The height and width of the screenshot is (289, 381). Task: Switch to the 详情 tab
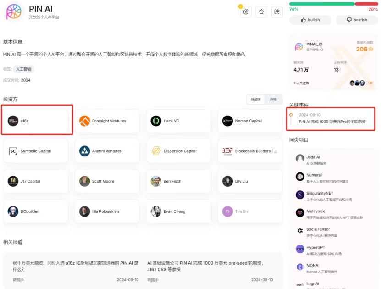click(x=273, y=100)
